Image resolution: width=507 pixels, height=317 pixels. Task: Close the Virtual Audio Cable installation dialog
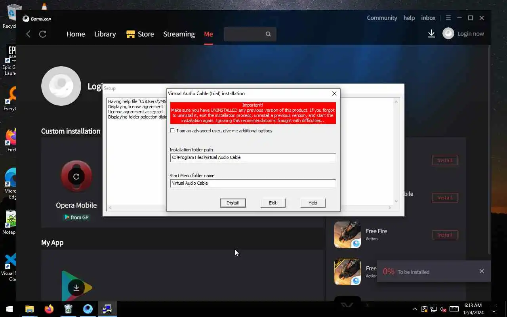(334, 94)
